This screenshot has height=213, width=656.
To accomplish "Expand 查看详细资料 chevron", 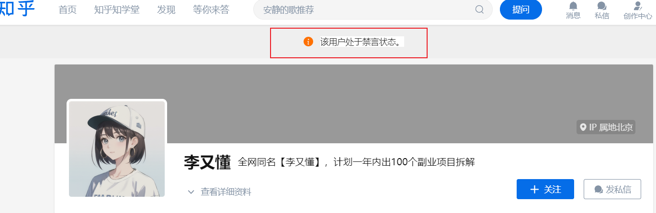I will click(191, 192).
